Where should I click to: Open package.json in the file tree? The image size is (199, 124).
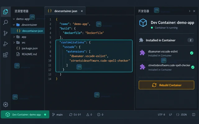pos(28,48)
